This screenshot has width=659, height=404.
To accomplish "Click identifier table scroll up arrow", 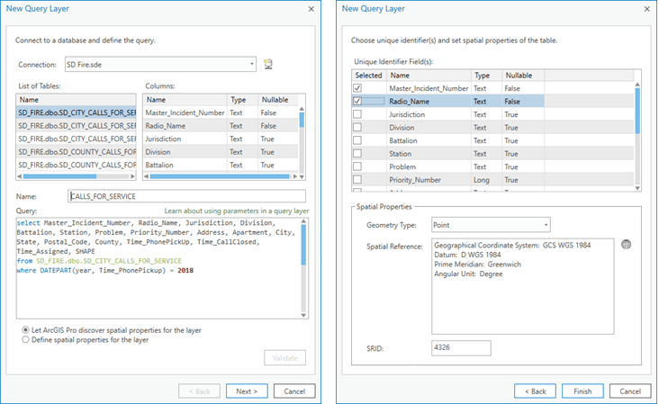I will point(637,85).
